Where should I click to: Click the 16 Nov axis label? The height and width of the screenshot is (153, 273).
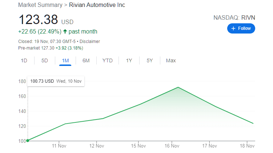(x=172, y=146)
